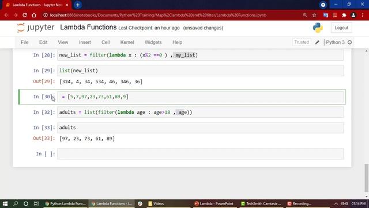Click the cell In [28] filter code
Viewport: 369px width, 208px height.
pyautogui.click(x=200, y=55)
